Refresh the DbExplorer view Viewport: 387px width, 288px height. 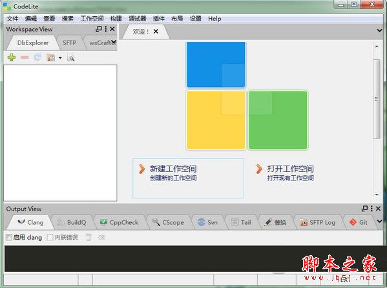pos(37,57)
